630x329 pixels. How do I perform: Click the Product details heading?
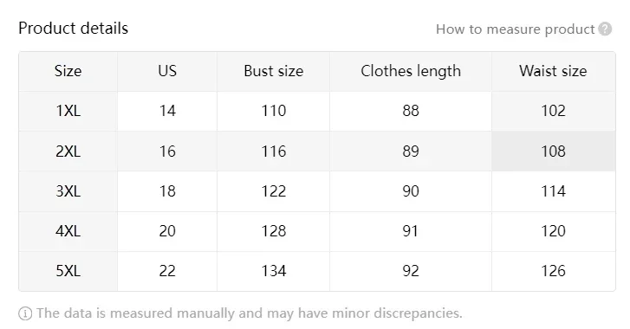pyautogui.click(x=73, y=29)
